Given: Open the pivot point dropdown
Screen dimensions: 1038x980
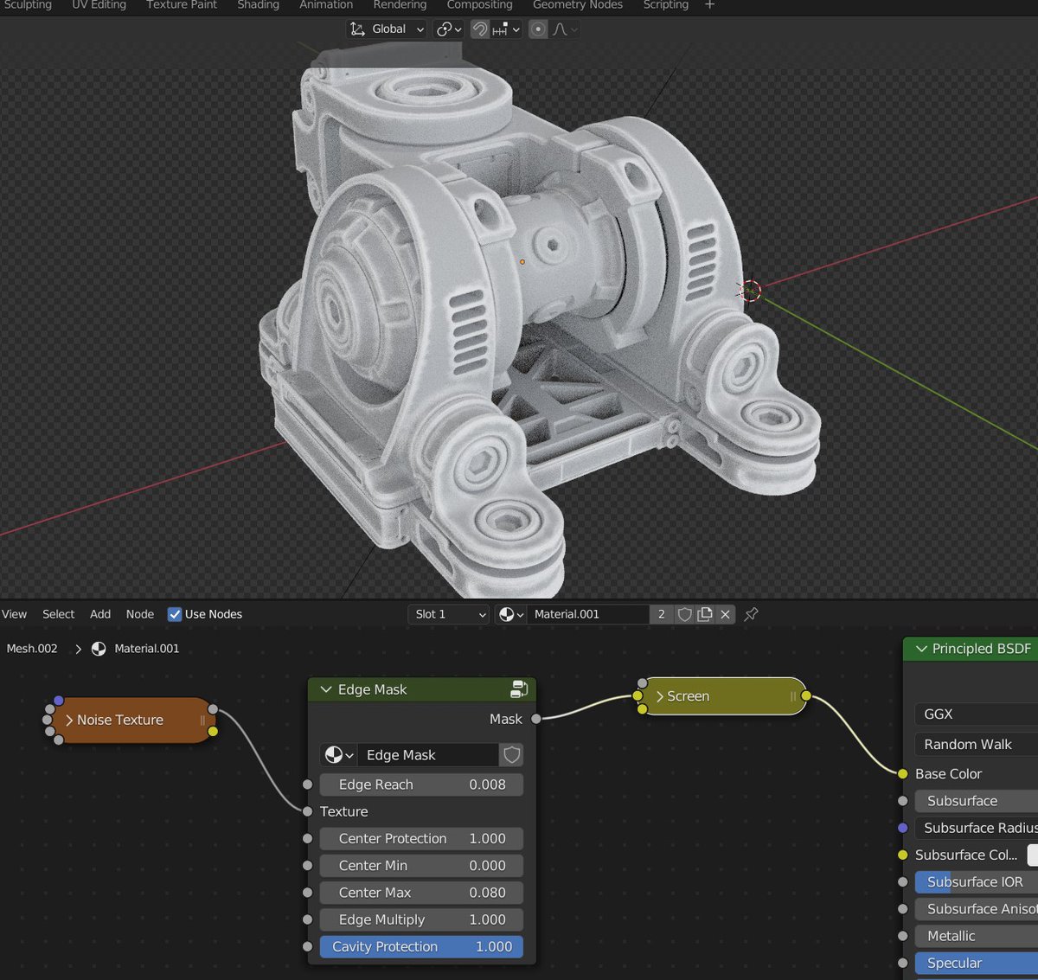Looking at the screenshot, I should [449, 29].
